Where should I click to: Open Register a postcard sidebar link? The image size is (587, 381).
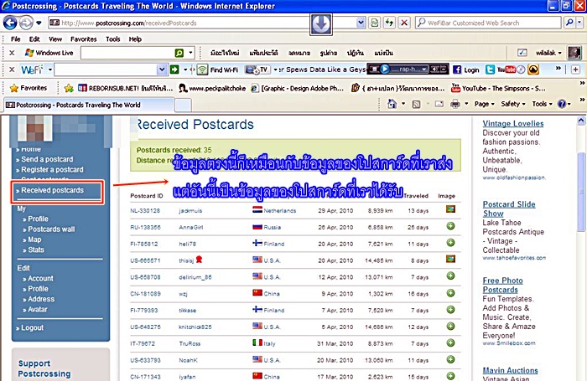click(x=52, y=170)
